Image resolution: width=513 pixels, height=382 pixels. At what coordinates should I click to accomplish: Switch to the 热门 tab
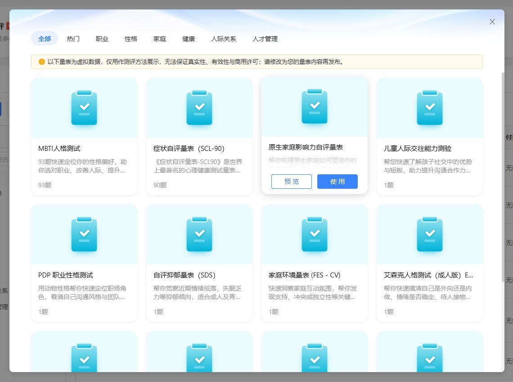pyautogui.click(x=73, y=39)
